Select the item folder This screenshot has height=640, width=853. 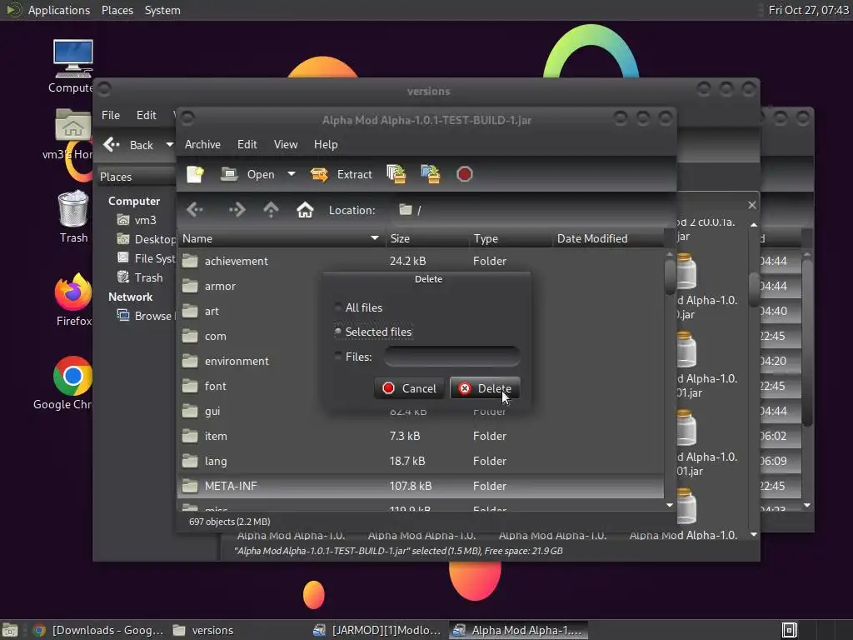pyautogui.click(x=216, y=436)
